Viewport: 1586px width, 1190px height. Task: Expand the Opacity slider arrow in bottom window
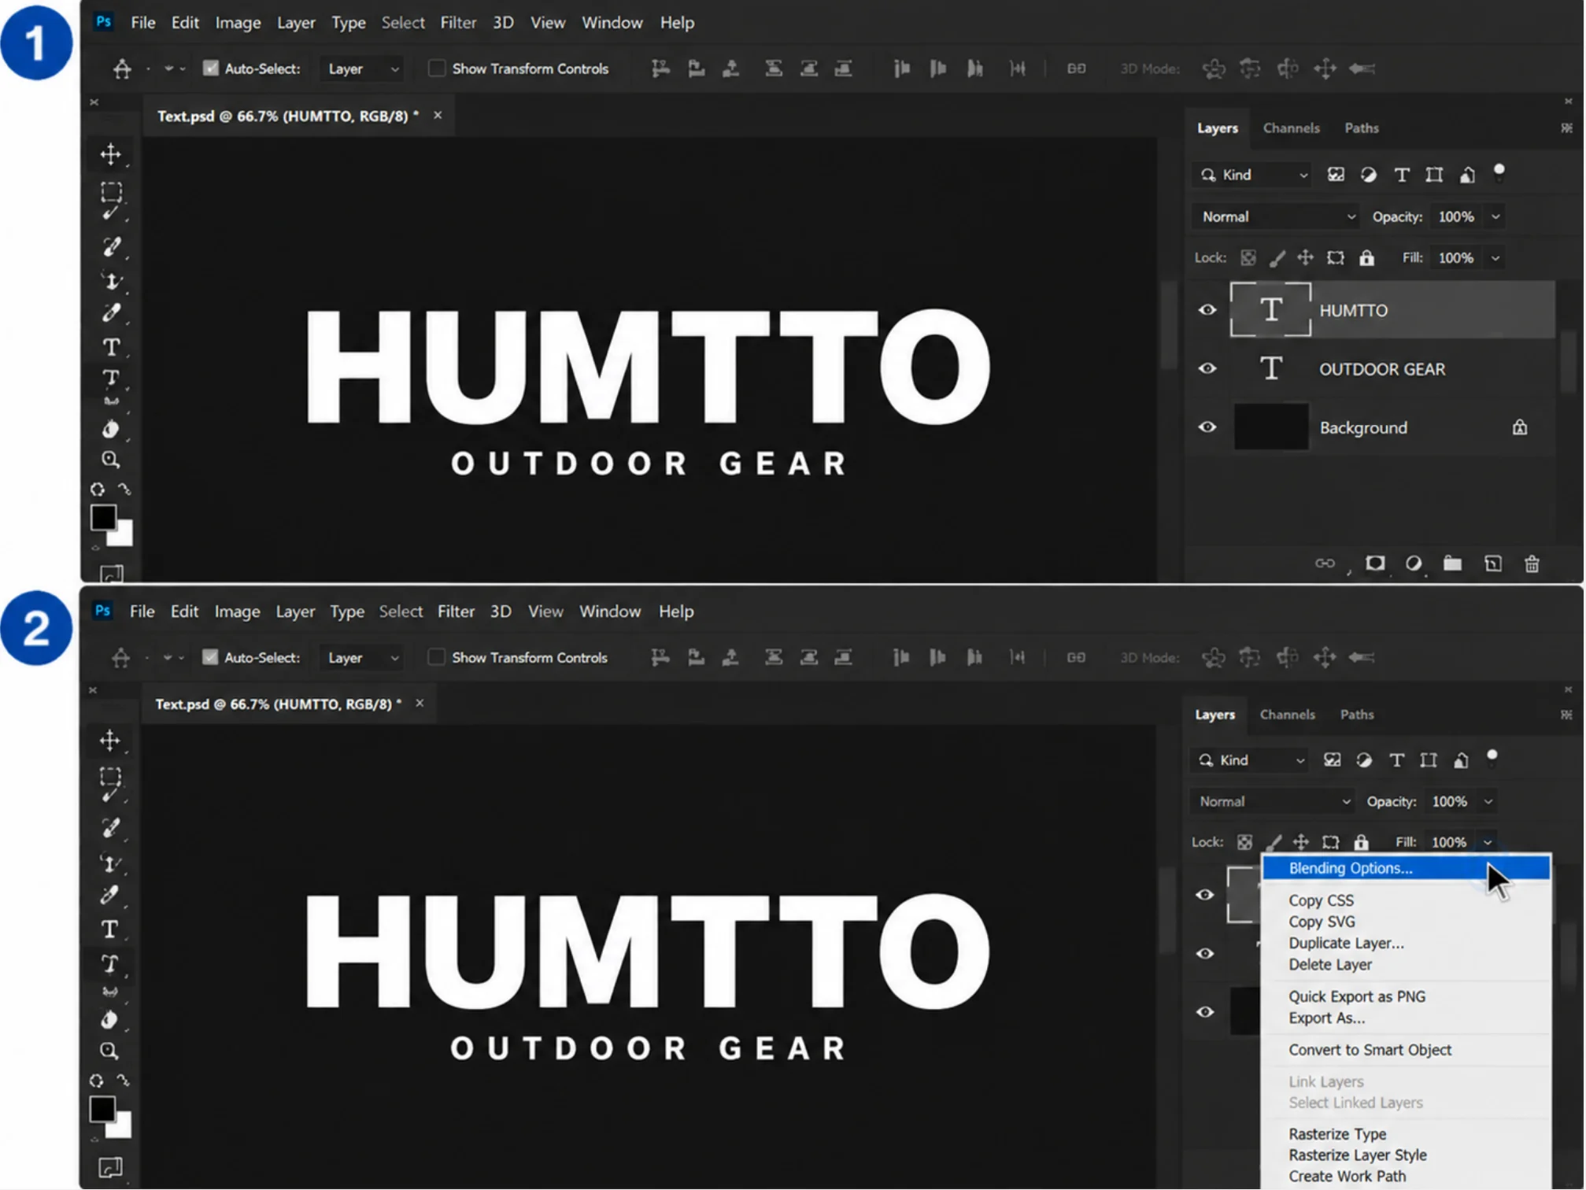point(1488,802)
